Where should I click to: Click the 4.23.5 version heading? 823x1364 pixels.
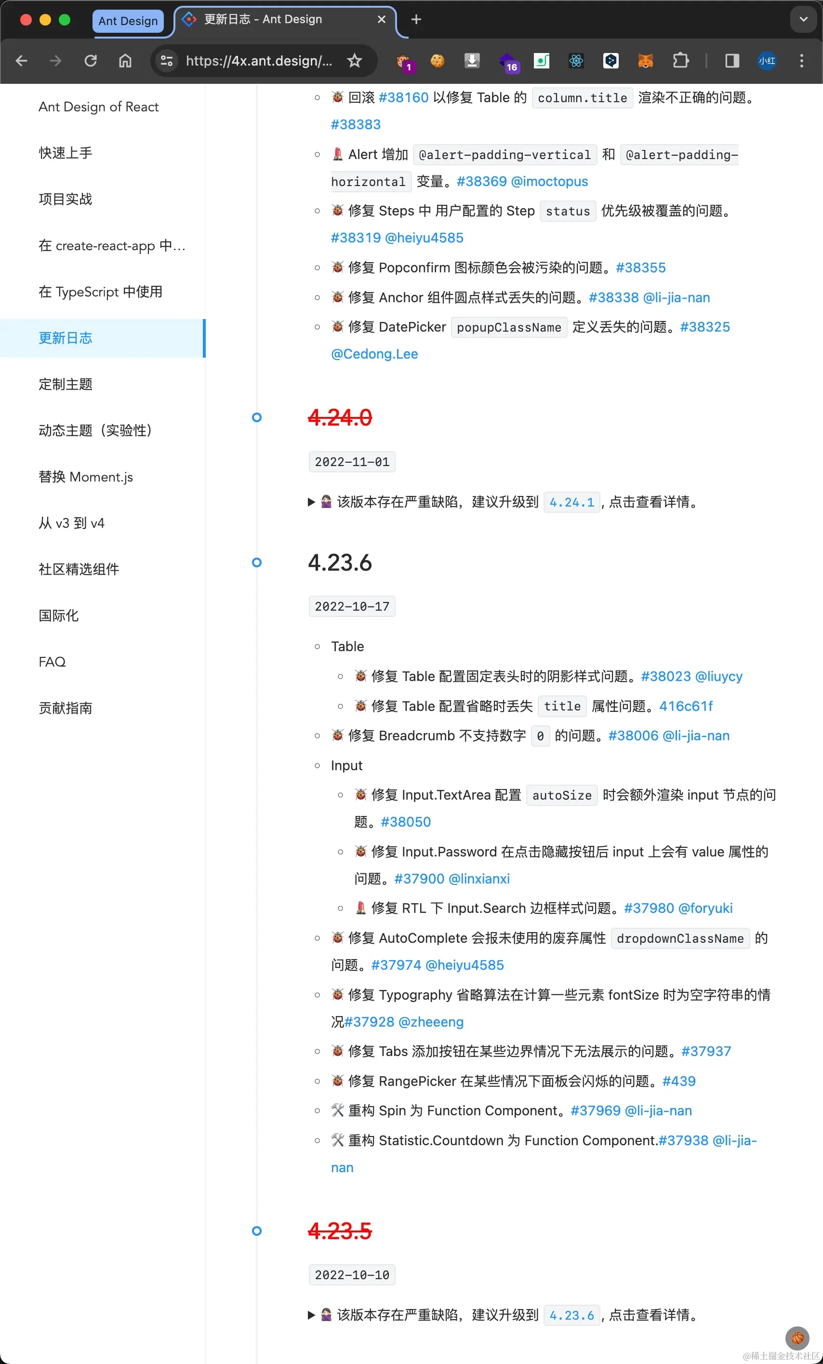(340, 1231)
